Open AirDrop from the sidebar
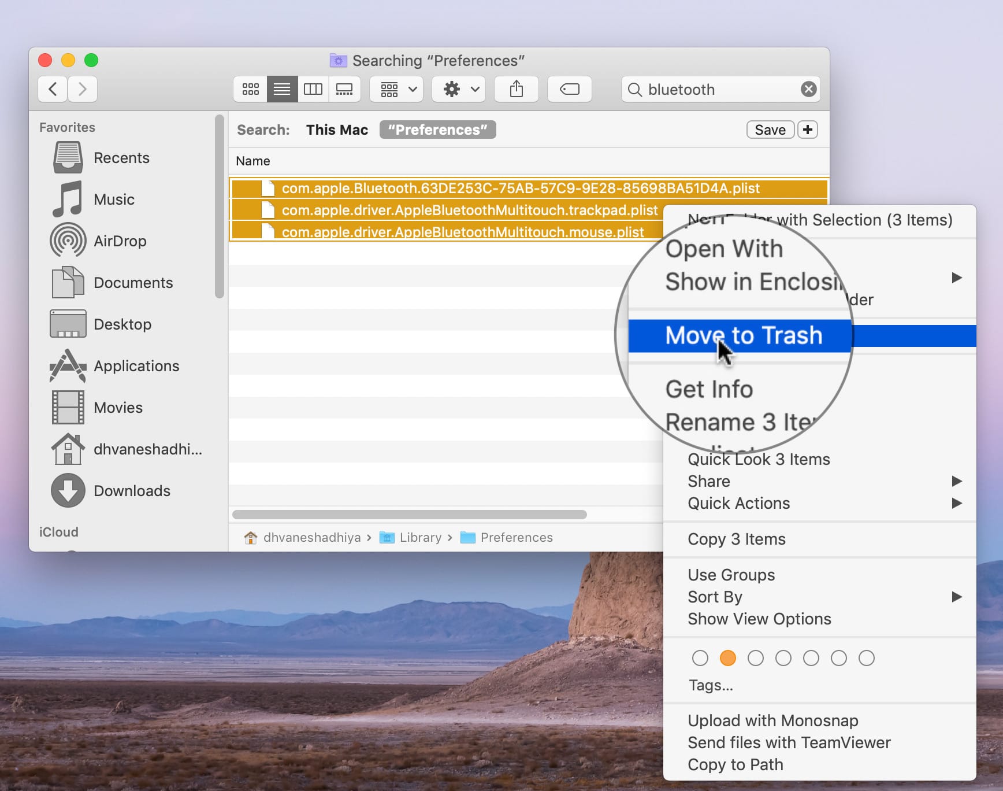The height and width of the screenshot is (791, 1003). [120, 241]
